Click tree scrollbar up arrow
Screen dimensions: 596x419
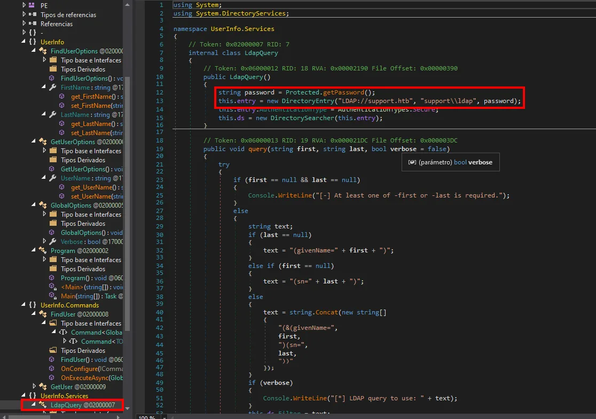[x=127, y=5]
